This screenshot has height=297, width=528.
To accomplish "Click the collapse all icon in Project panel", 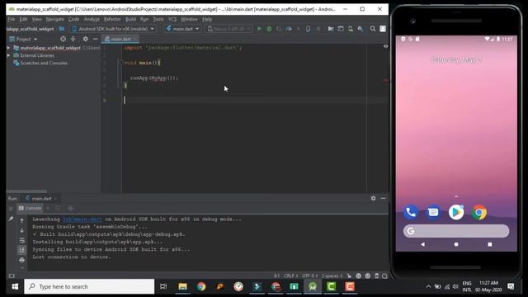I will [x=73, y=39].
